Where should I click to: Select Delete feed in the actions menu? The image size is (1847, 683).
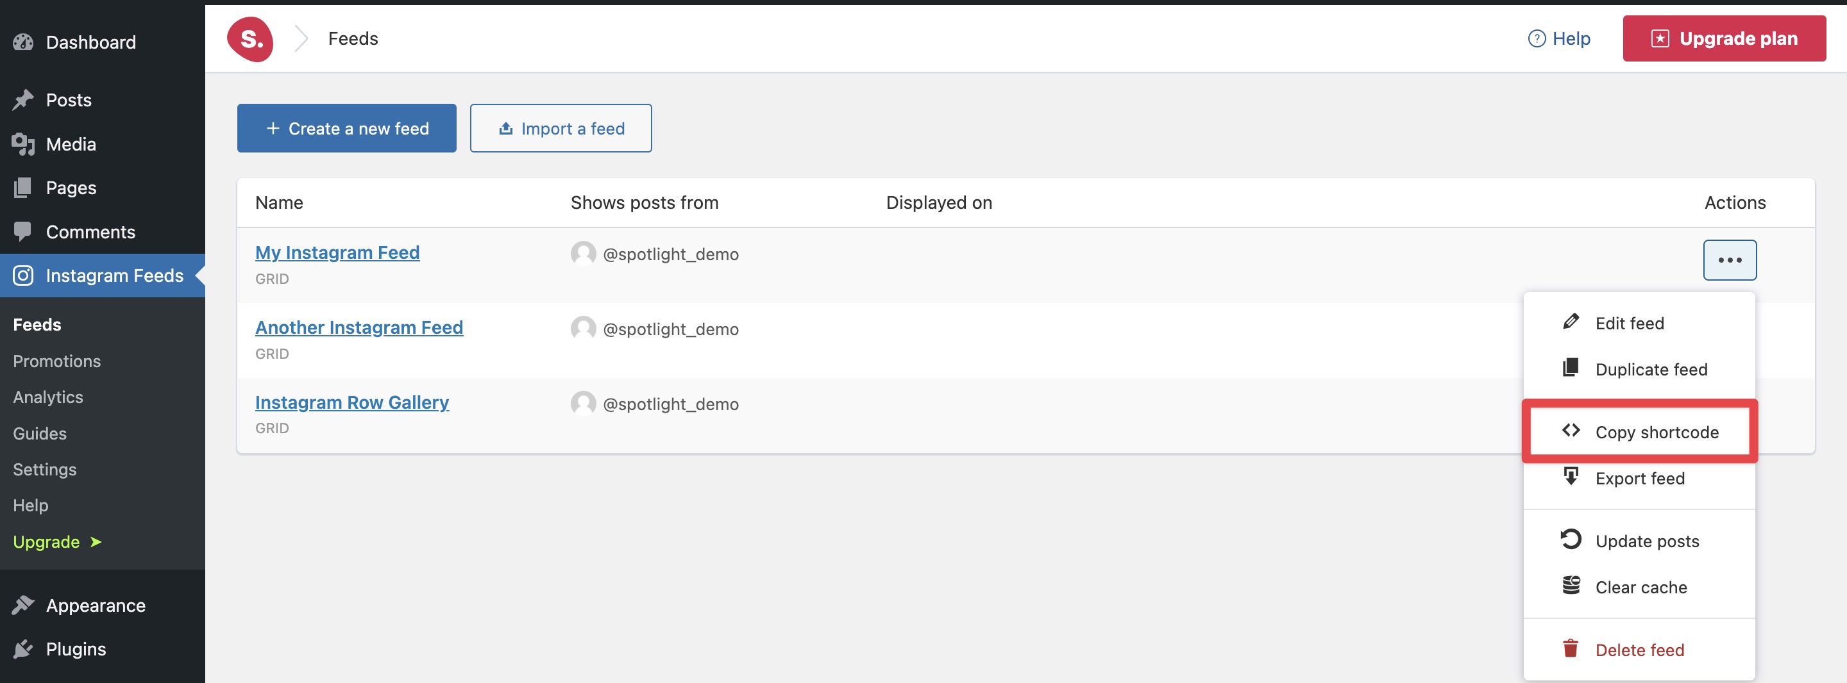[1639, 650]
